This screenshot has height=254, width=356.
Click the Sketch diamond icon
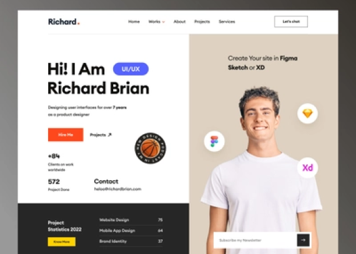[307, 114]
